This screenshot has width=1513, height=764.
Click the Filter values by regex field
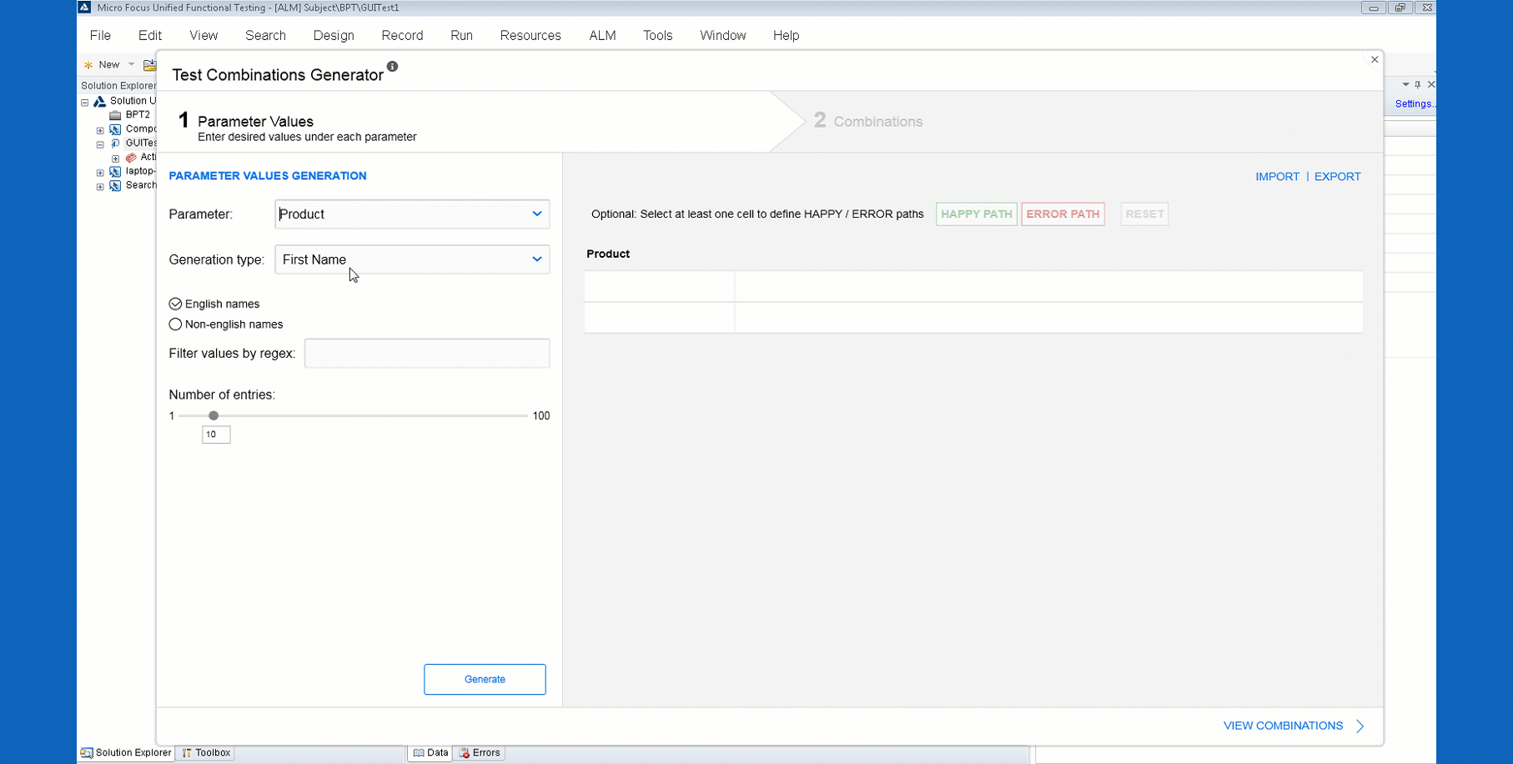click(426, 354)
